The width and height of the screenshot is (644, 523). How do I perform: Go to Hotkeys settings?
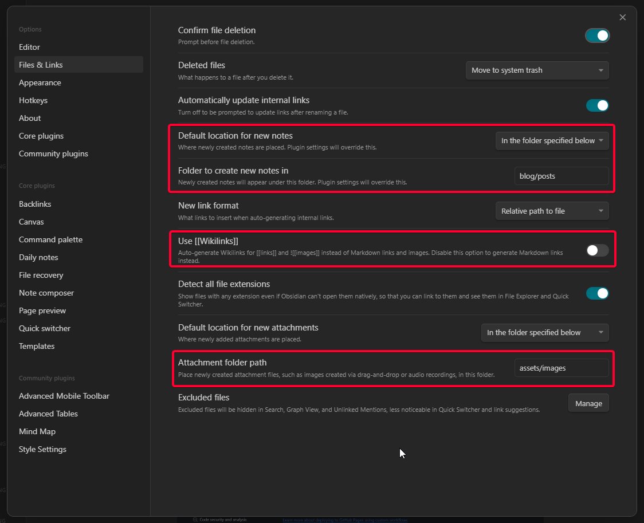pyautogui.click(x=33, y=100)
